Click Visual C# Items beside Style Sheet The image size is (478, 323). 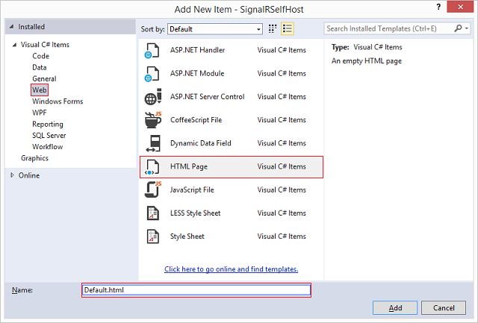[x=282, y=236]
